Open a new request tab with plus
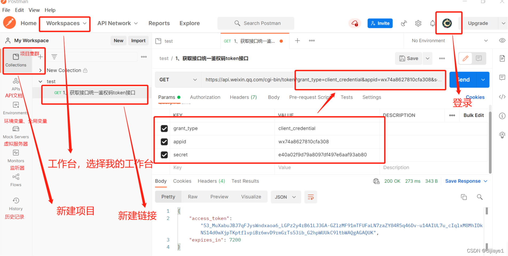The image size is (508, 256). (297, 41)
